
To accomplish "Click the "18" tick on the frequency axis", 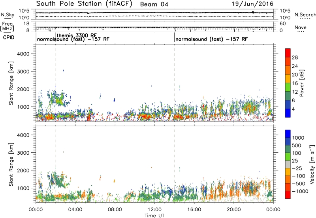I will click(26, 24).
